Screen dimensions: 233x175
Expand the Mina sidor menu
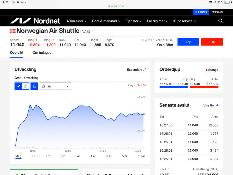coord(77,21)
